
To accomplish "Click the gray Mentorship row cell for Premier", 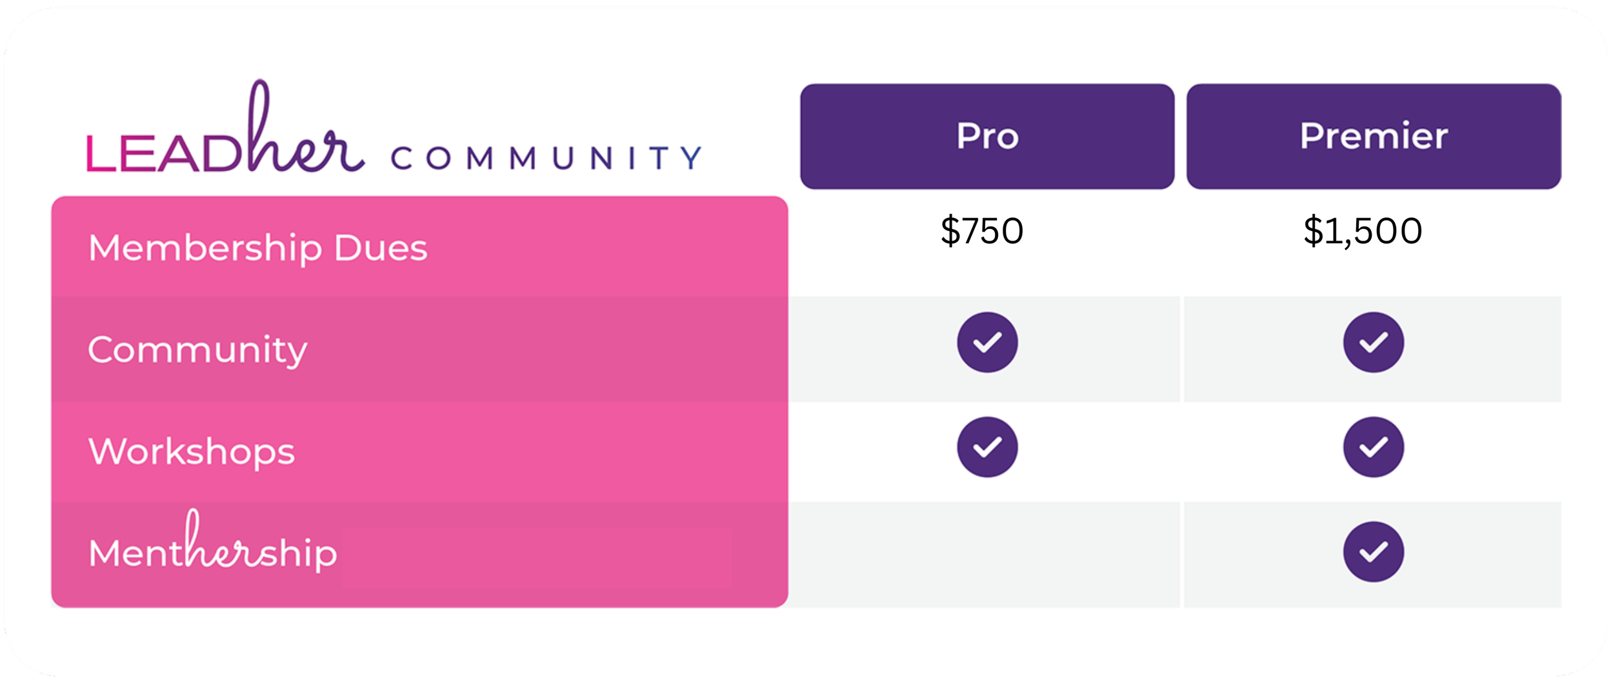I will 1373,555.
